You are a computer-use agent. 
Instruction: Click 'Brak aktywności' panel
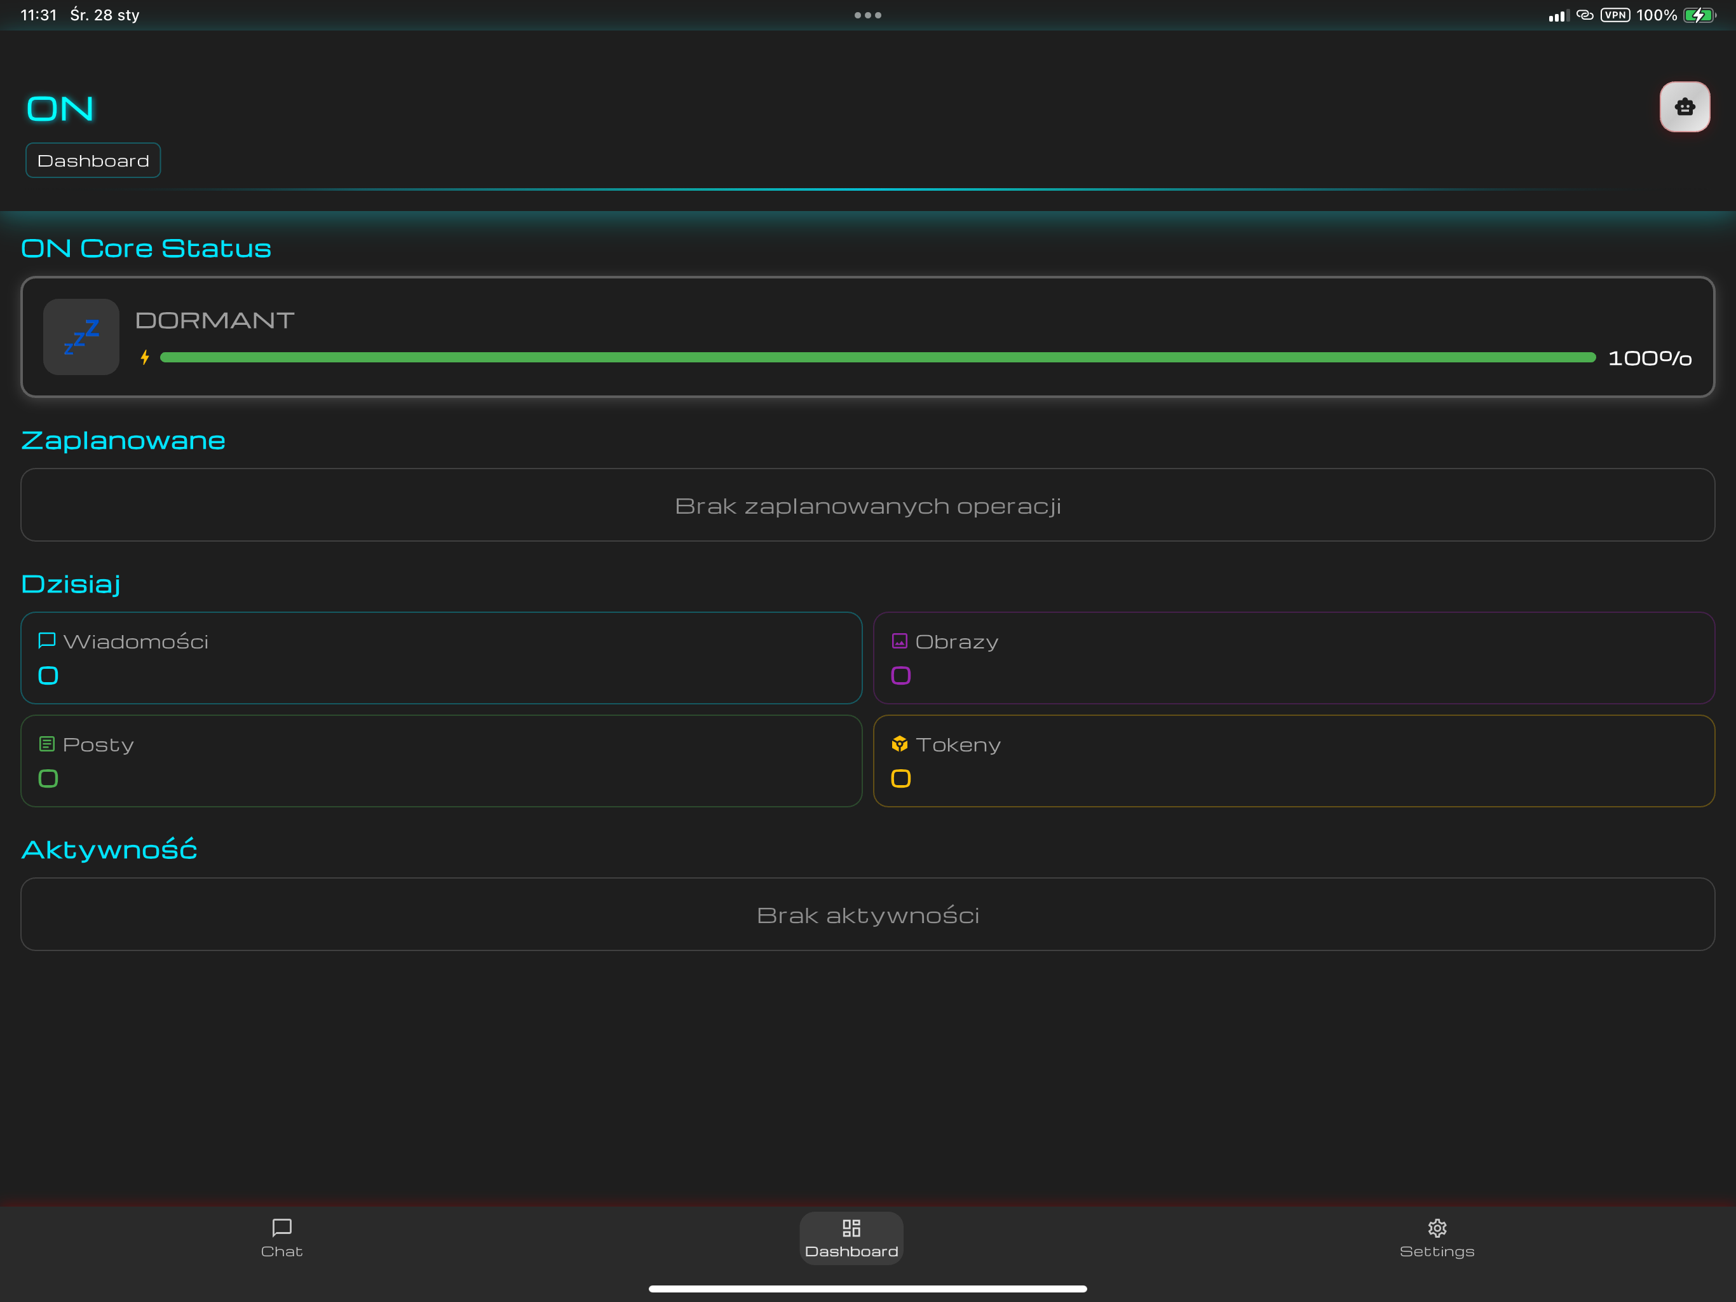pos(868,914)
